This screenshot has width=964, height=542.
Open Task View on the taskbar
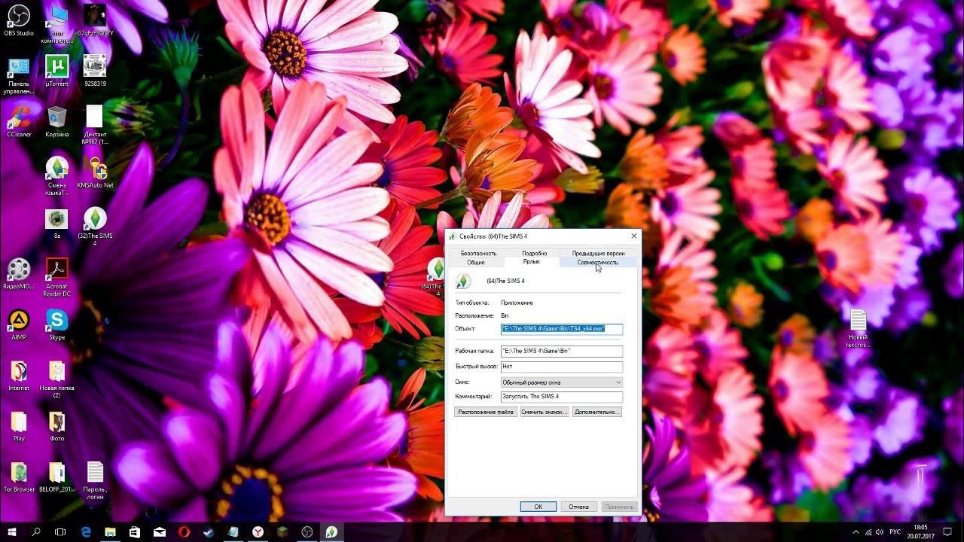61,532
